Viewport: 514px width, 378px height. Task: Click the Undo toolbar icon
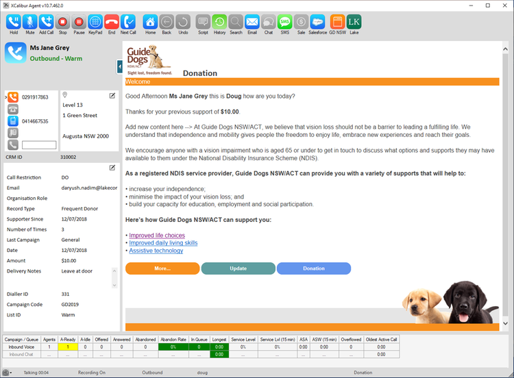click(x=183, y=23)
